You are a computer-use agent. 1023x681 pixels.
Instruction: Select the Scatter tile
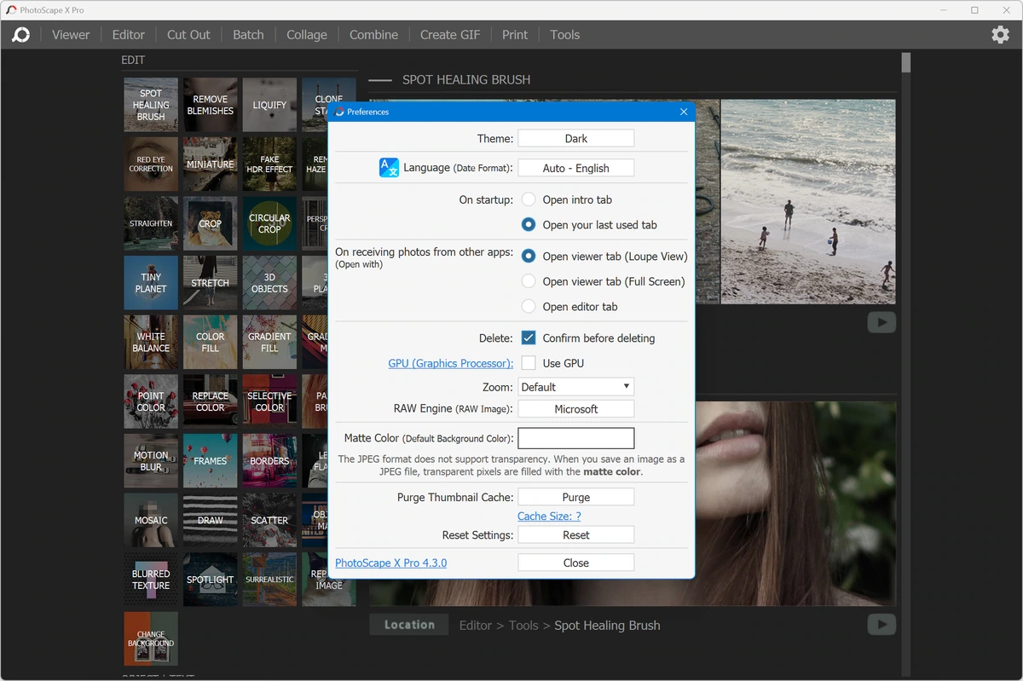(269, 520)
